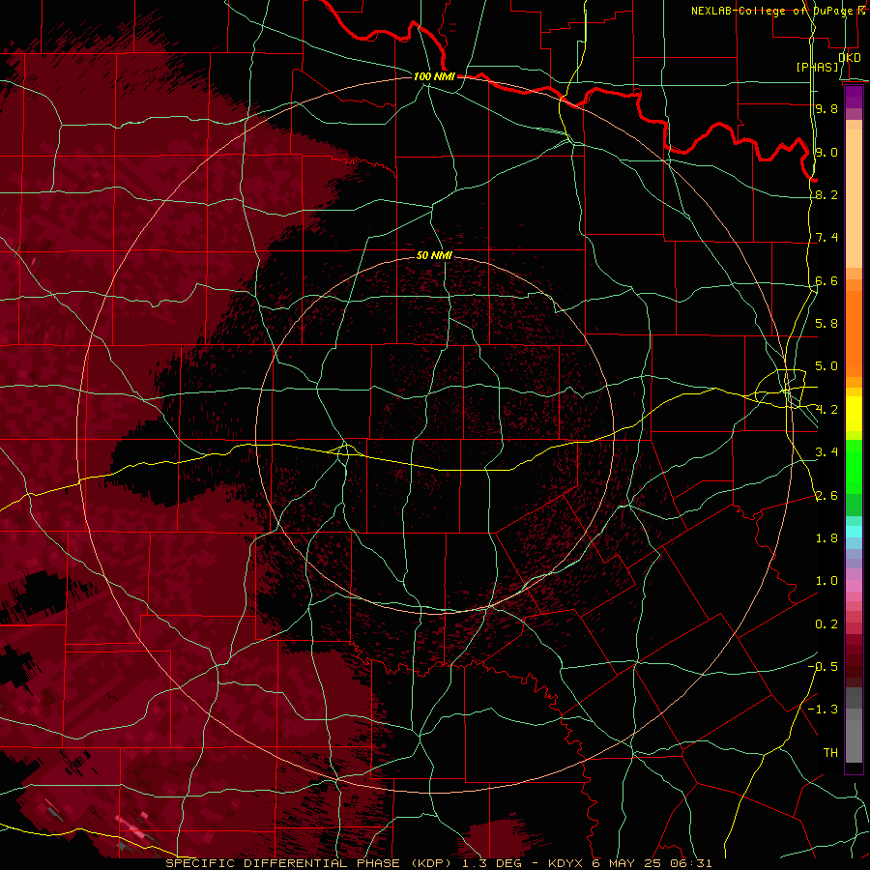
Task: Click the "TH" label on the scale
Action: pyautogui.click(x=830, y=753)
